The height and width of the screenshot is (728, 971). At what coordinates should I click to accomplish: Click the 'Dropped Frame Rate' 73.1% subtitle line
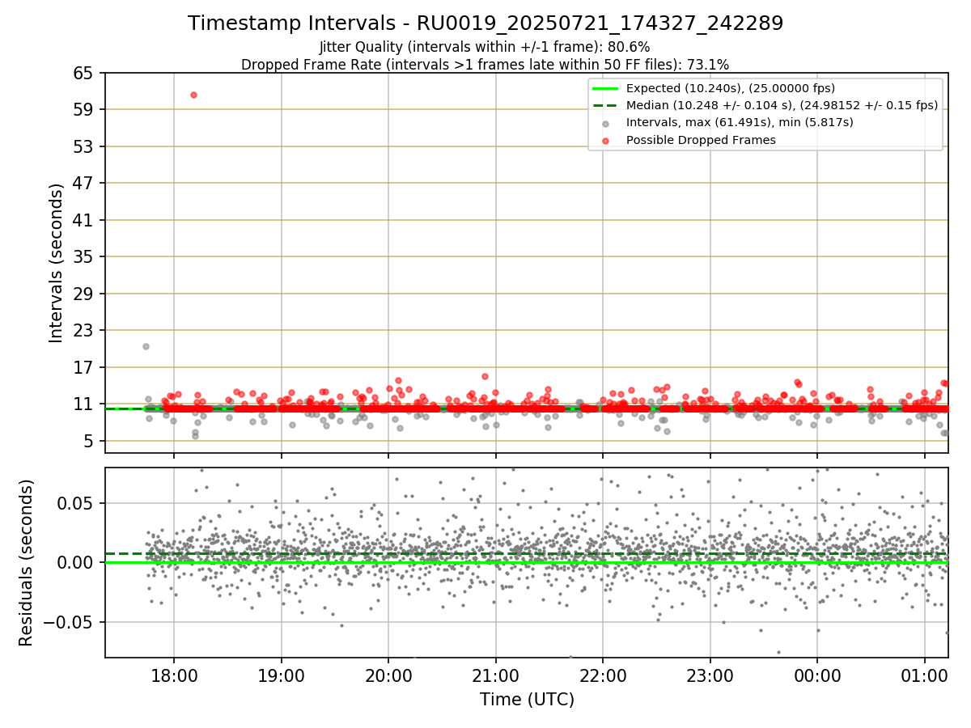pyautogui.click(x=485, y=65)
